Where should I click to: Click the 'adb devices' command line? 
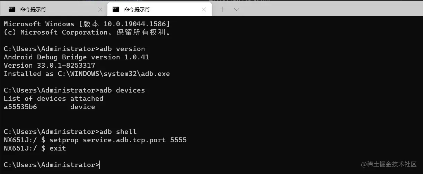click(x=122, y=90)
